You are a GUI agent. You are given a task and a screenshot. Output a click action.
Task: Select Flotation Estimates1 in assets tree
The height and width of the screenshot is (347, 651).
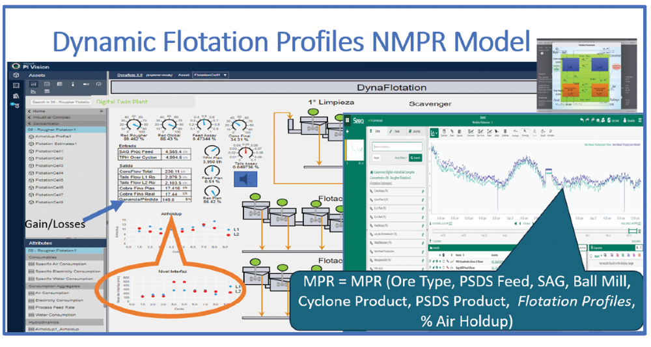[x=56, y=144]
